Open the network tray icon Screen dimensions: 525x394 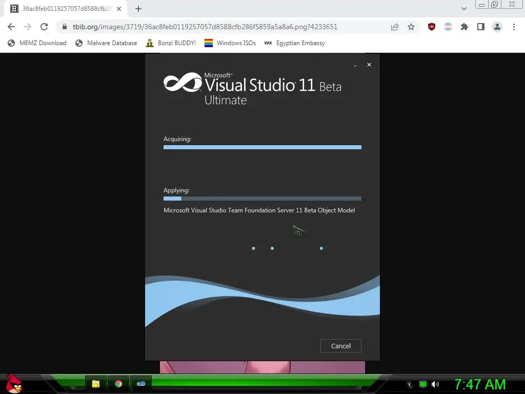(423, 384)
